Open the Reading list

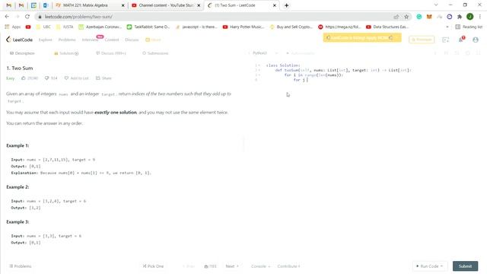[469, 27]
